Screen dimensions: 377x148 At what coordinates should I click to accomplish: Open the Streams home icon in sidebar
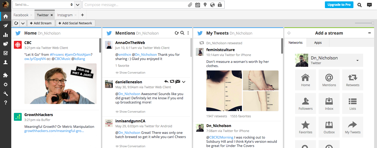click(x=5, y=16)
